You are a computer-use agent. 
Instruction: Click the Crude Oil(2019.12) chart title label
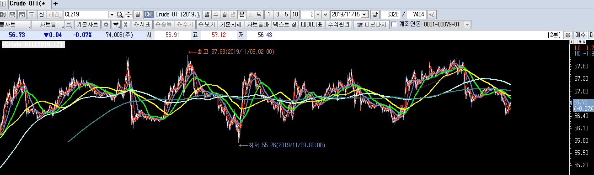[x=34, y=44]
